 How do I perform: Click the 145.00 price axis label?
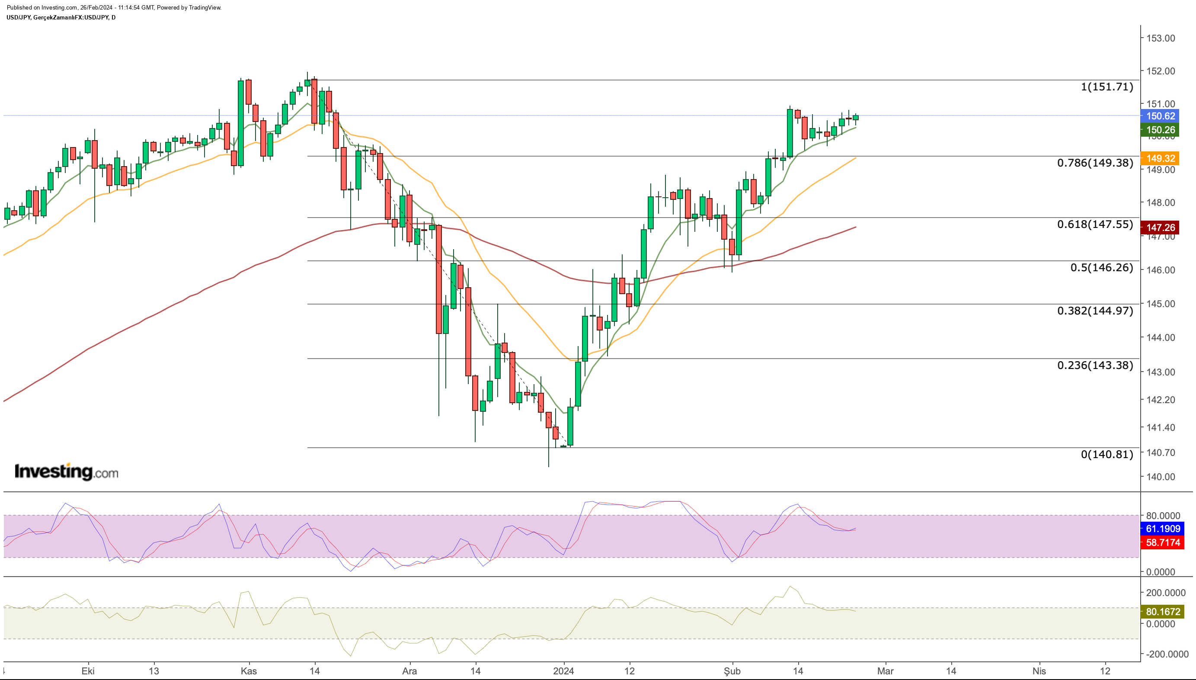coord(1161,304)
